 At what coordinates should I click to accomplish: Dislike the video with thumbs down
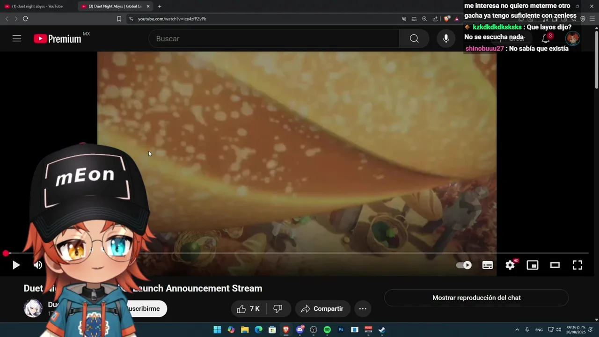pos(278,308)
